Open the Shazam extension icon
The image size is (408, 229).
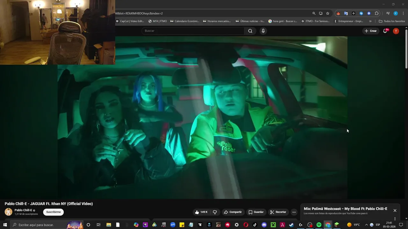(x=361, y=13)
